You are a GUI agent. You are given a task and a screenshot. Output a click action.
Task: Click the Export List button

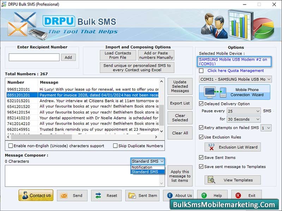180,103
